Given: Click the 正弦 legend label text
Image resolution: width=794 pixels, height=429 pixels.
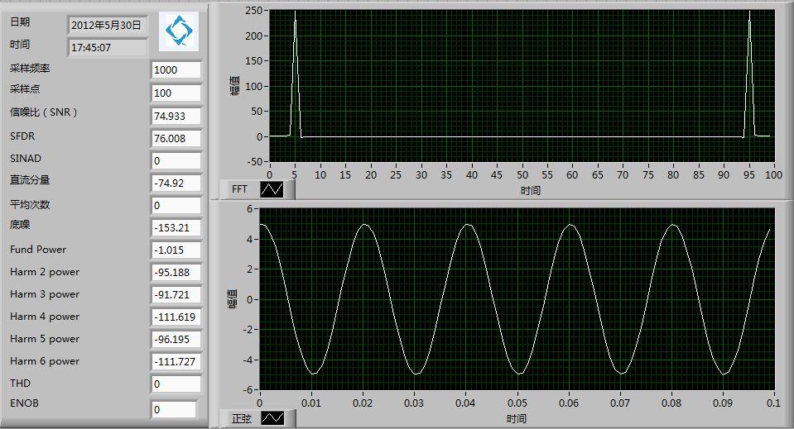Looking at the screenshot, I should 242,418.
